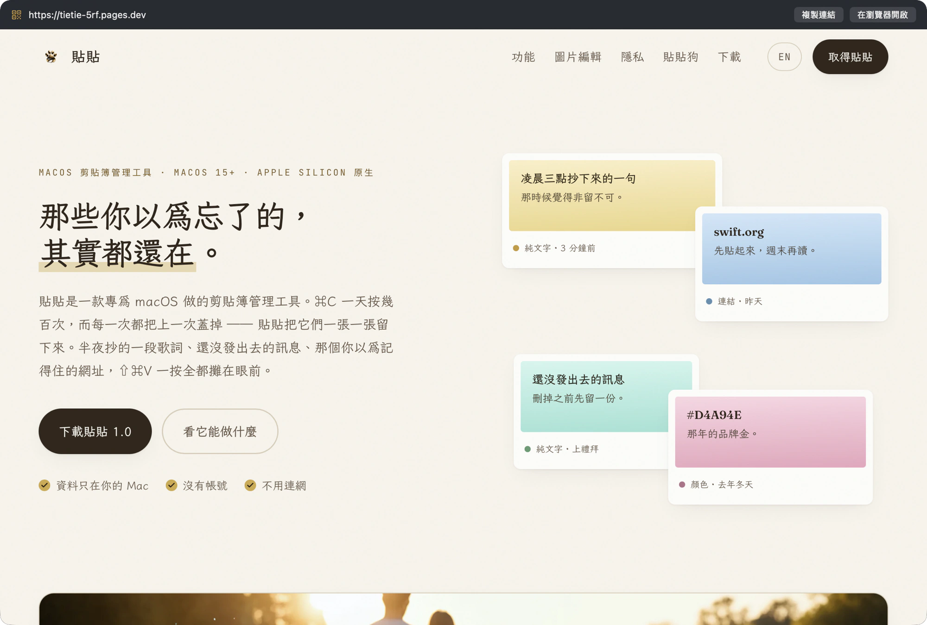This screenshot has height=625, width=927.
Task: Click the 貼貼 brand name link
Action: pyautogui.click(x=86, y=56)
